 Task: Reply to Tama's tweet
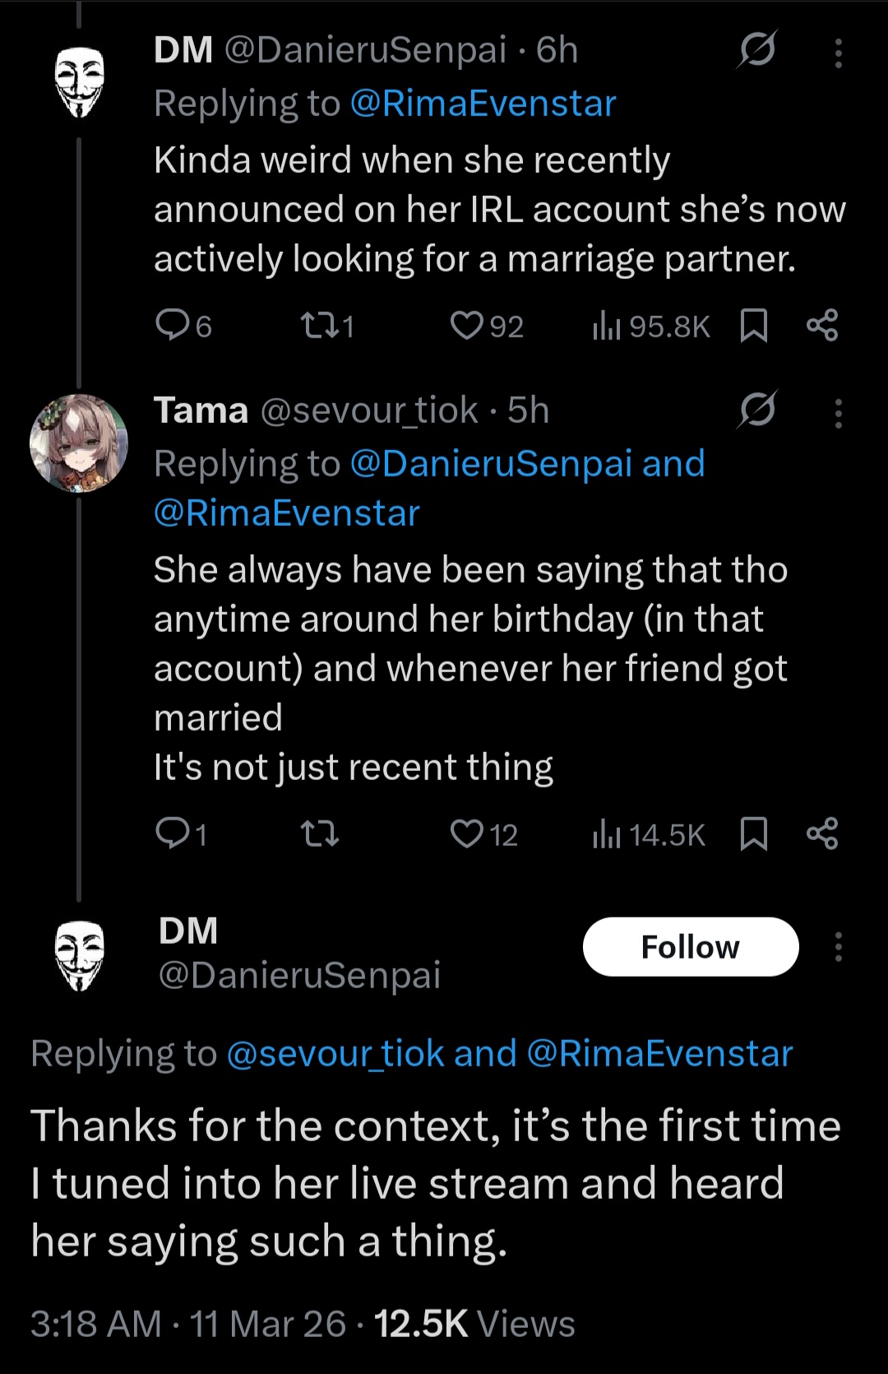click(x=173, y=834)
